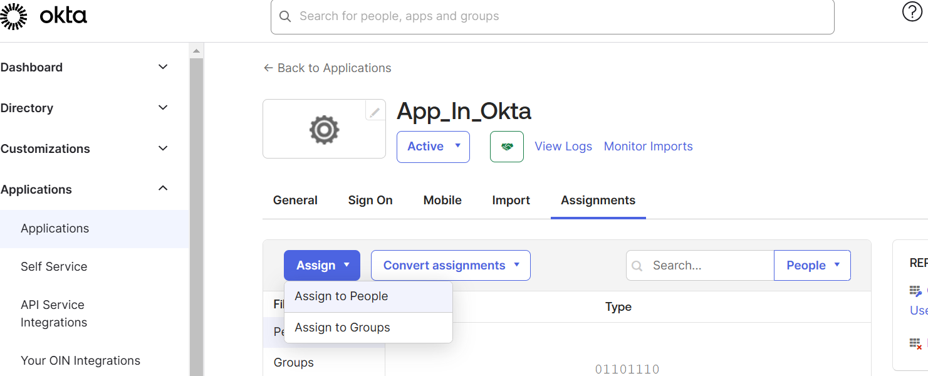Click the magnifier icon in top search
Viewport: 928px width, 376px height.
[x=285, y=16]
